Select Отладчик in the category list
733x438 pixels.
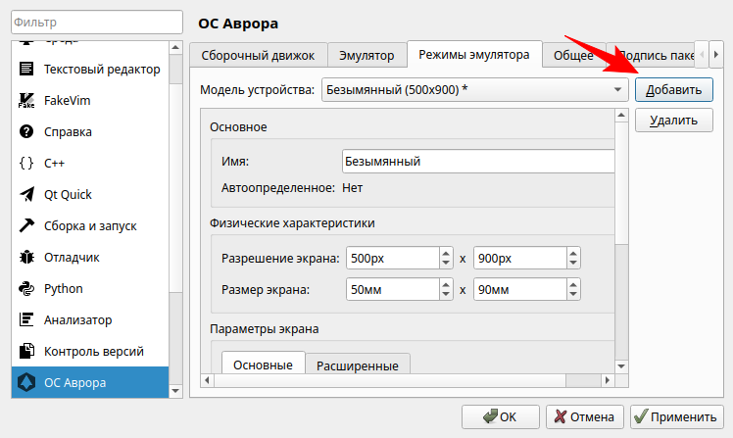click(90, 257)
